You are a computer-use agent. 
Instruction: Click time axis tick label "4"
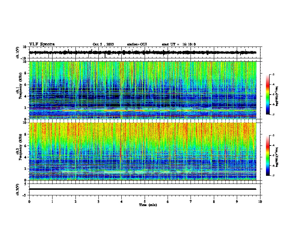121,202
